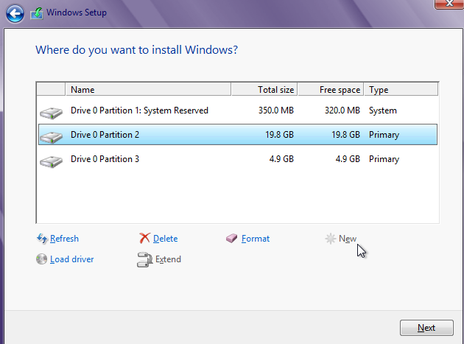Viewport: 464px width, 344px height.
Task: Click the red X Delete icon
Action: (x=144, y=238)
